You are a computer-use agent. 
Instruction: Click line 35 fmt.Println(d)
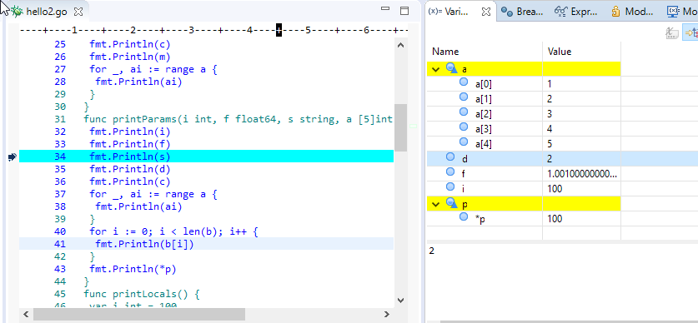point(130,169)
